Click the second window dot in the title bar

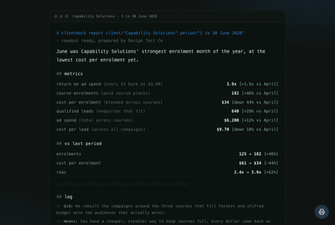click(61, 16)
